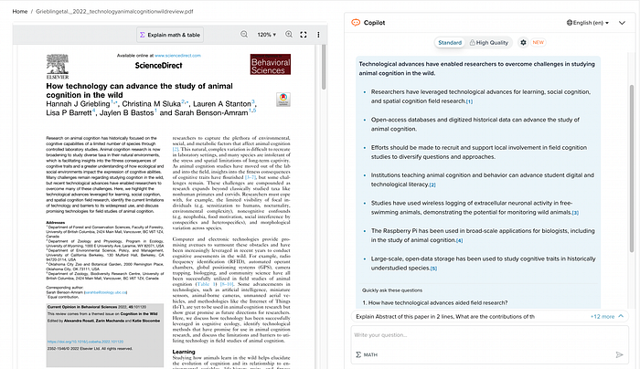Click the Write your question input field
Image resolution: width=640 pixels, height=369 pixels.
pyautogui.click(x=475, y=334)
